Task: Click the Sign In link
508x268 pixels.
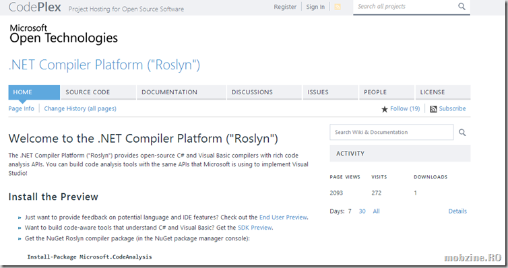Action: 315,7
